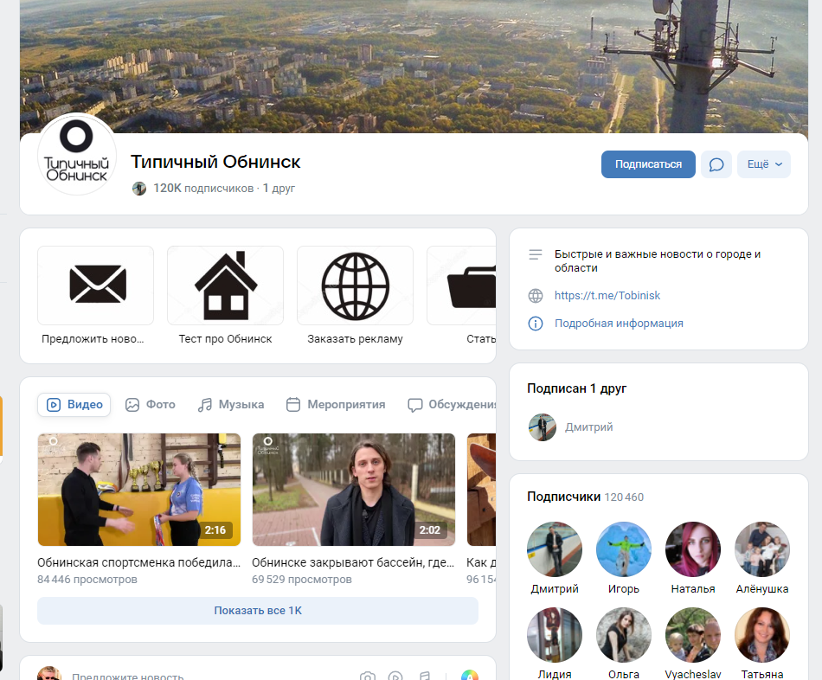Play the video Обнинске закрывают бассейн
The height and width of the screenshot is (680, 822).
coord(354,490)
